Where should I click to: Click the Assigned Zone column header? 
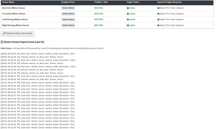point(68,2)
